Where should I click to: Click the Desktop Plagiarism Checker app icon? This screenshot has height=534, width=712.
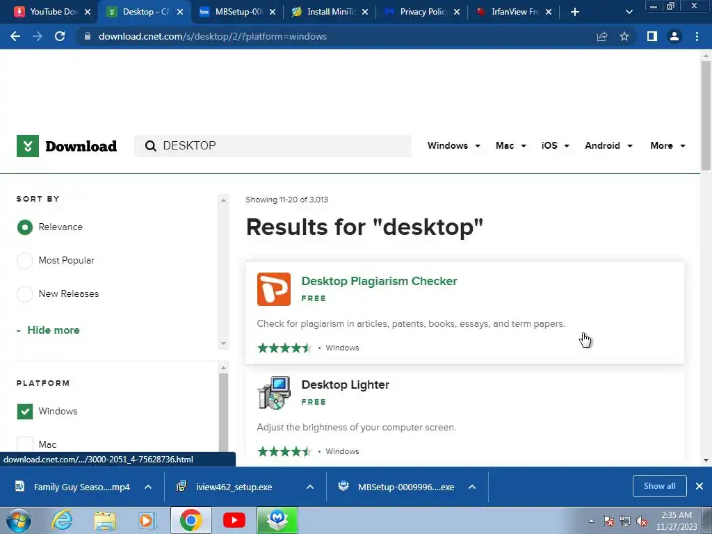(x=274, y=289)
